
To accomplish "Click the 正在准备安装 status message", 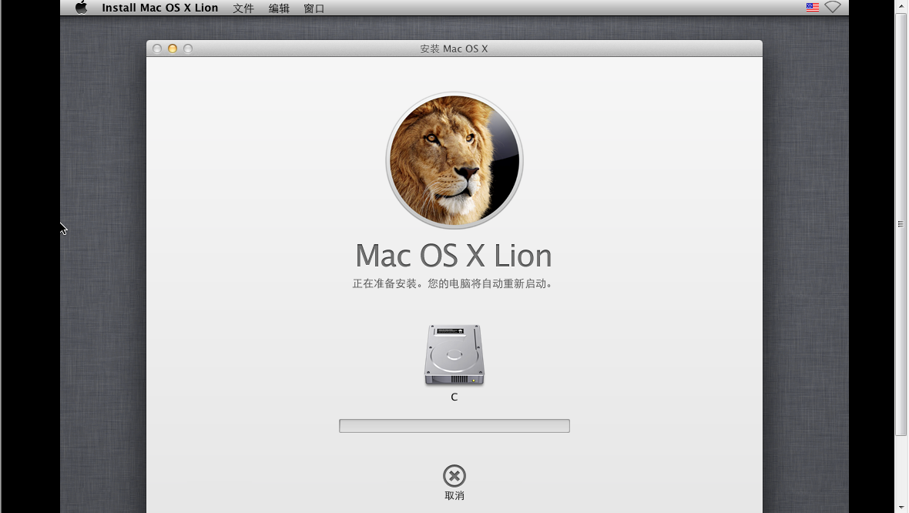I will click(453, 283).
